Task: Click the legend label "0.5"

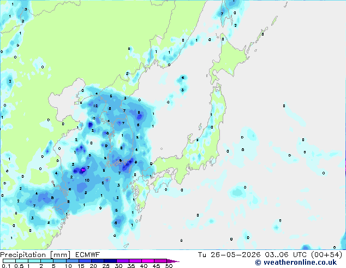Action: coord(19,266)
